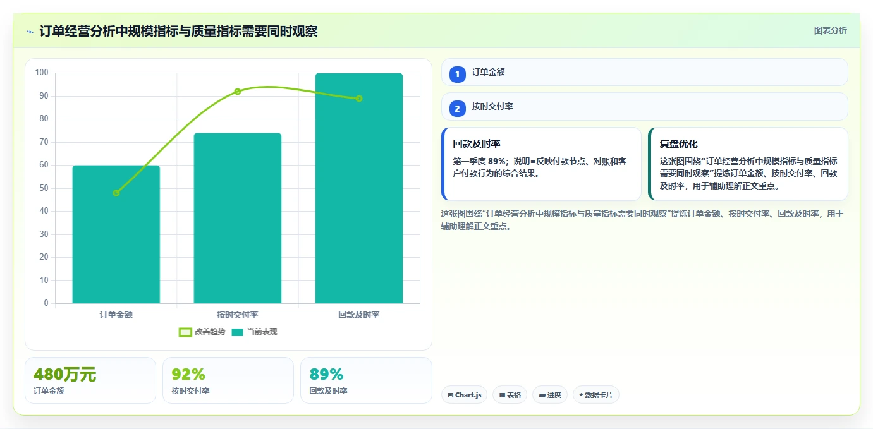Click the trend line point at 92
The image size is (873, 429).
click(238, 92)
